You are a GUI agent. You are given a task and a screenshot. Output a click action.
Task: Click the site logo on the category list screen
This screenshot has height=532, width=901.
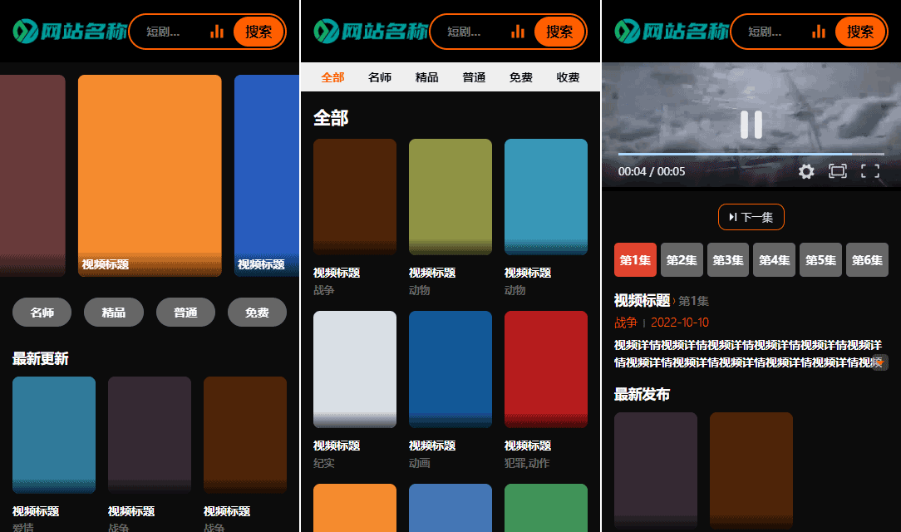click(x=371, y=31)
